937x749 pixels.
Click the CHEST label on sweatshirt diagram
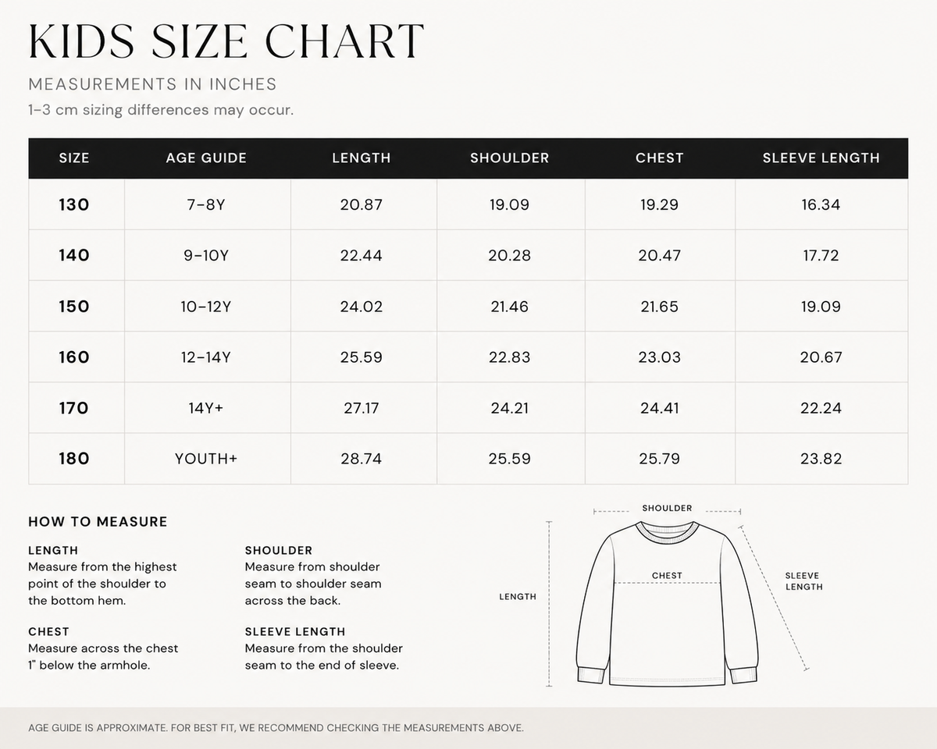(x=667, y=576)
